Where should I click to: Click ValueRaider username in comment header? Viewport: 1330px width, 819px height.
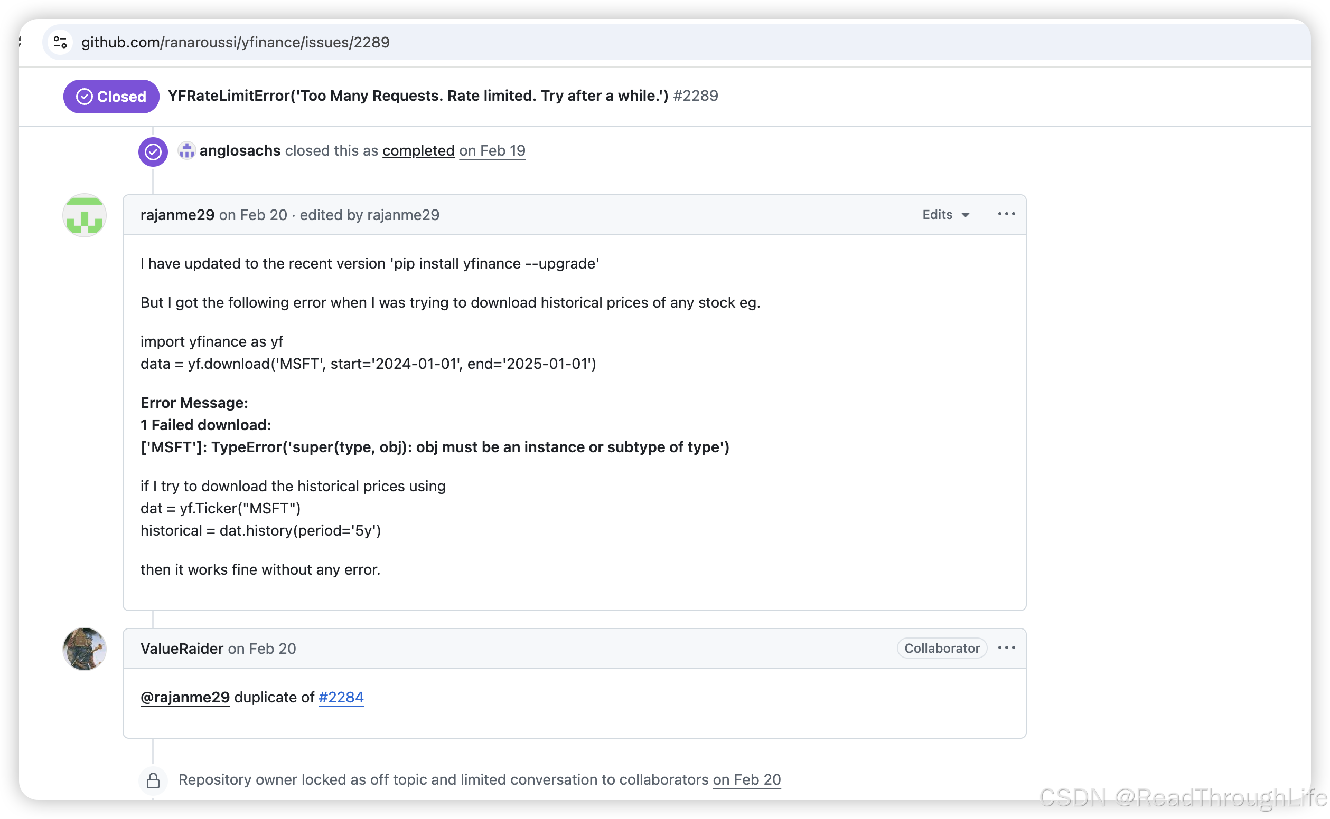[x=182, y=649]
